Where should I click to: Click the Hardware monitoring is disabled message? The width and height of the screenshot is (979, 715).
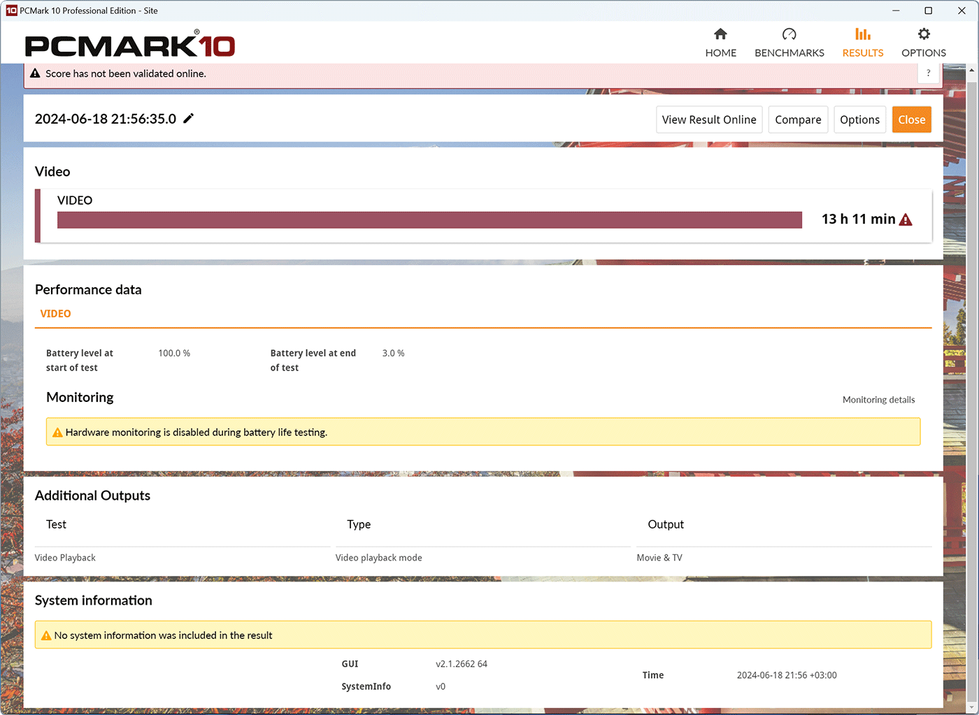tap(196, 433)
